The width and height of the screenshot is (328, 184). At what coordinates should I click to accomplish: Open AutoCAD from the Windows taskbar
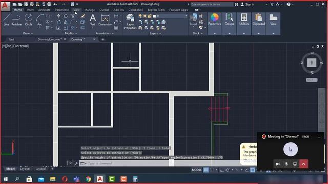tap(100, 179)
